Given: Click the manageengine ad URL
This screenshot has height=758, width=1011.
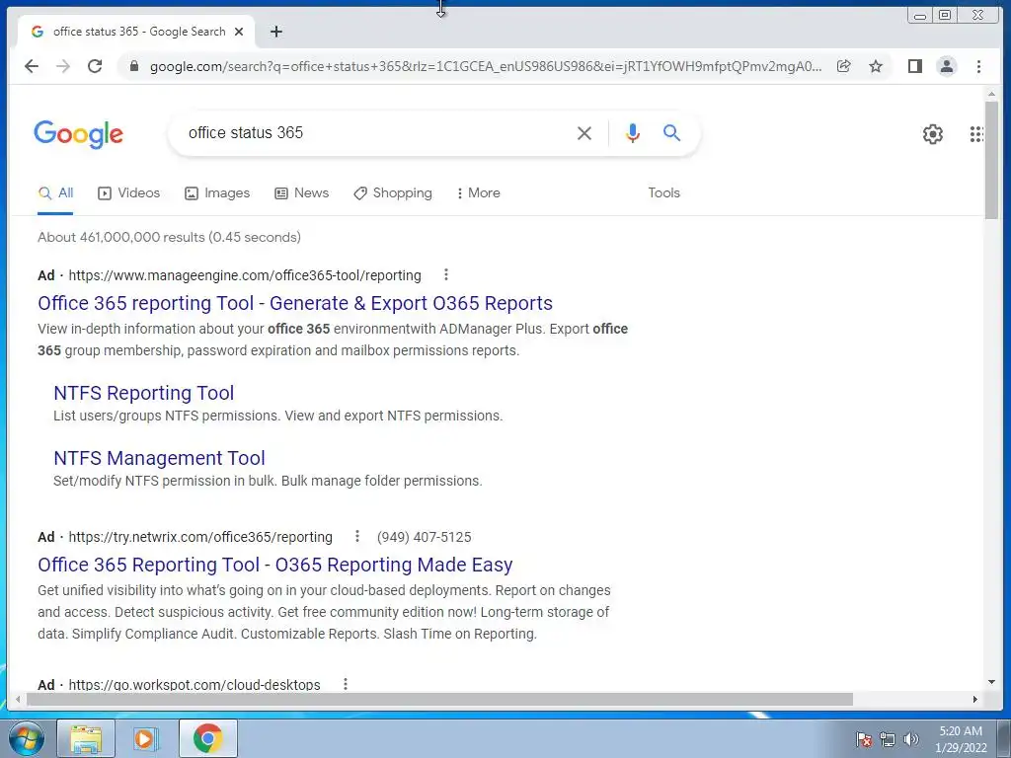Looking at the screenshot, I should [x=245, y=275].
